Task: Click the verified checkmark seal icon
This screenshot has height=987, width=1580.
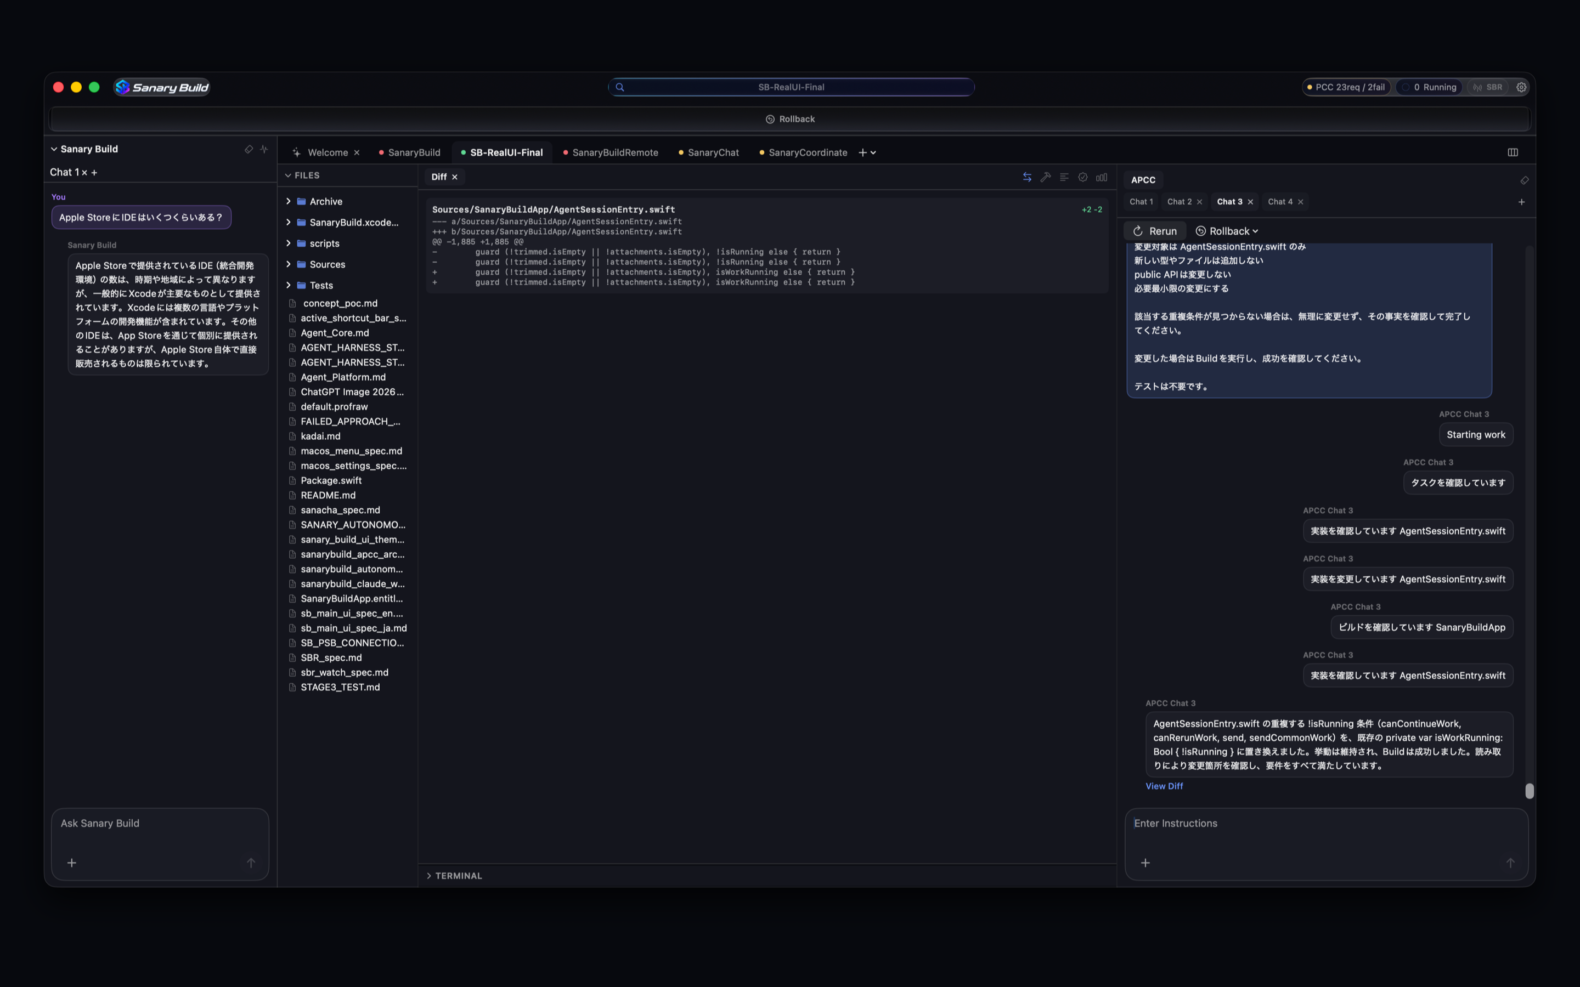Action: [1082, 177]
